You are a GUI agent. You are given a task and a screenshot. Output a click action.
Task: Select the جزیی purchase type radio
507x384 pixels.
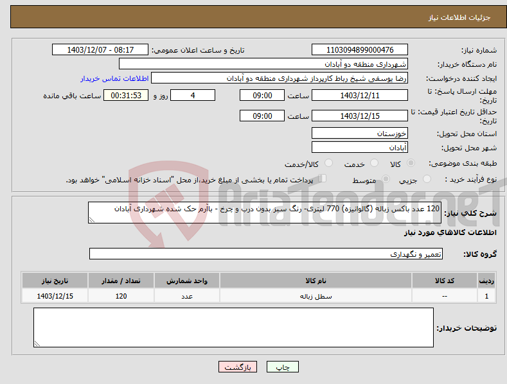pyautogui.click(x=427, y=179)
